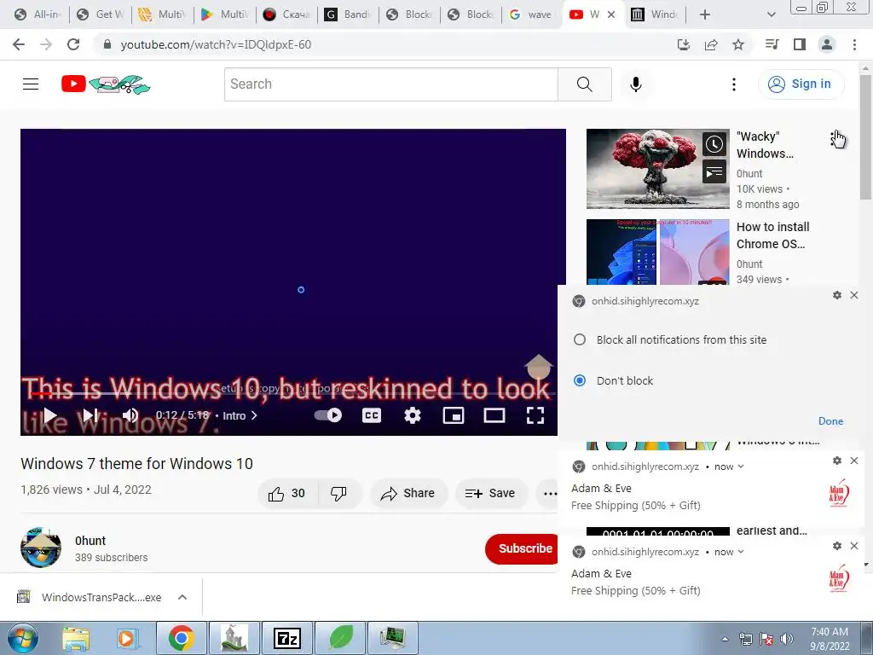The width and height of the screenshot is (873, 655).
Task: Open YouTube settings three-dot menu
Action: (x=734, y=84)
